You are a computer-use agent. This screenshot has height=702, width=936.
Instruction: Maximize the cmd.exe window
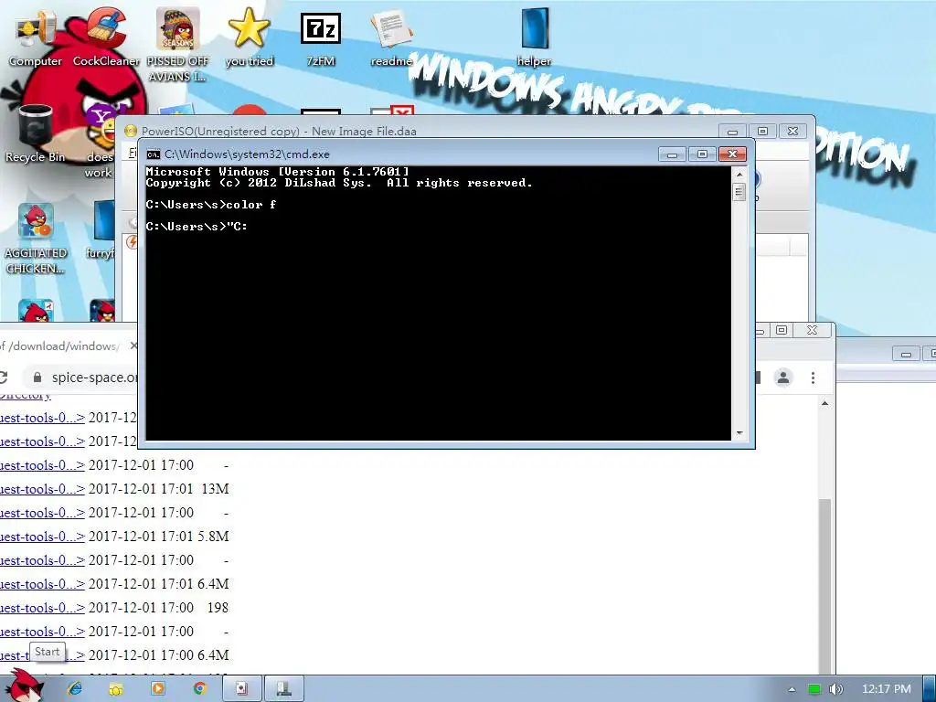pyautogui.click(x=702, y=154)
